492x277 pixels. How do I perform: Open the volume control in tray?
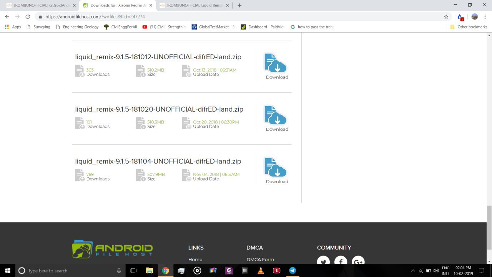pos(436,270)
